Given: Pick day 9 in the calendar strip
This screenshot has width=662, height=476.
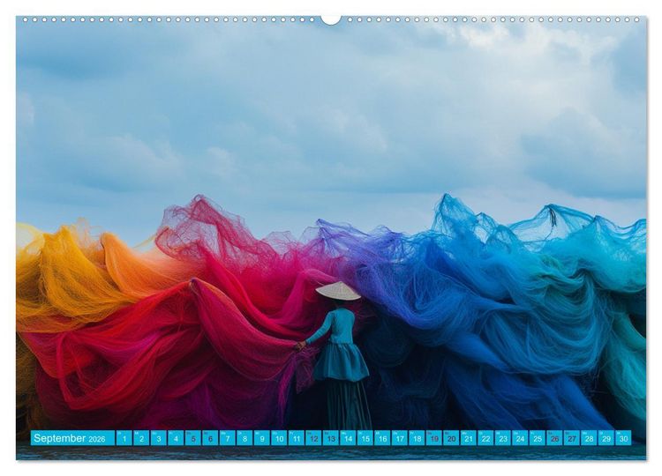Looking at the screenshot, I should (x=262, y=438).
